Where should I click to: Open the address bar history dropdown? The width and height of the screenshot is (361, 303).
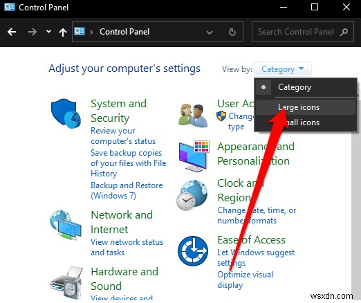click(210, 33)
